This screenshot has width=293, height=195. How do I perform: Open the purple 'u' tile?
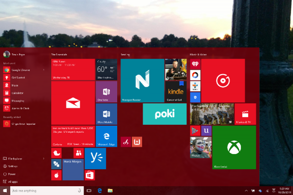click(206, 131)
